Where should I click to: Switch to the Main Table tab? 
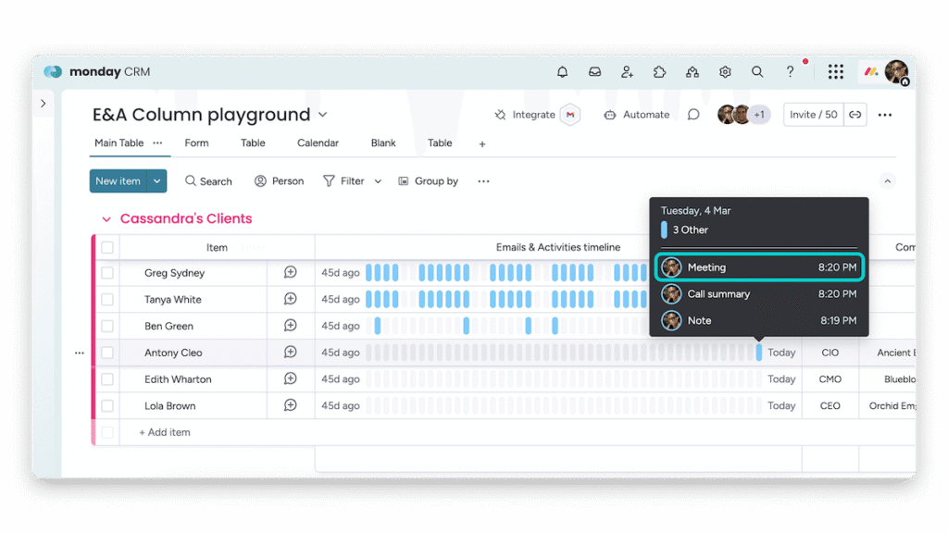(119, 143)
